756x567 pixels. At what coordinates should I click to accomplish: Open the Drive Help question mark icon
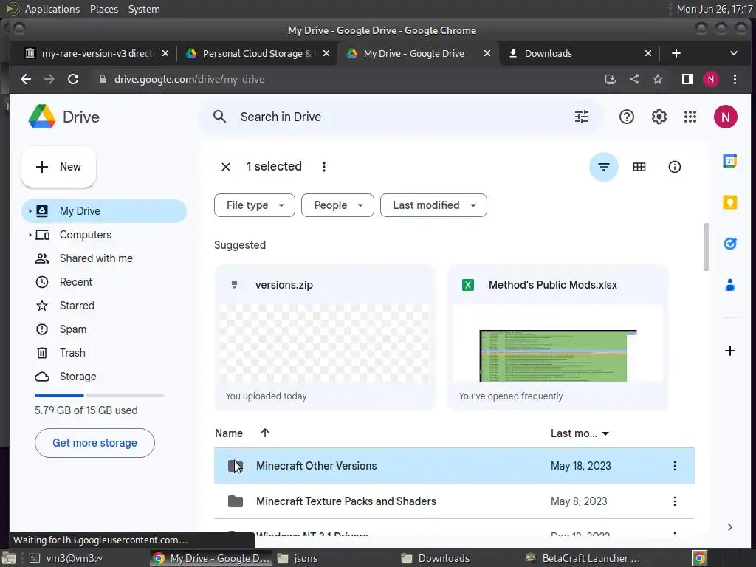[626, 117]
